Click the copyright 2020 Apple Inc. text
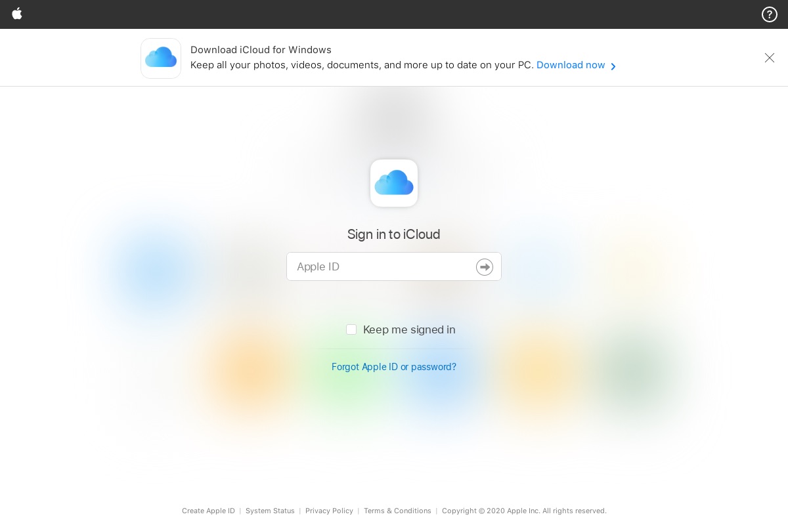The image size is (788, 527). click(524, 511)
